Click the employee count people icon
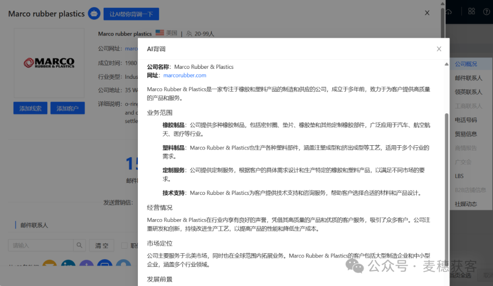The image size is (493, 286). point(189,34)
